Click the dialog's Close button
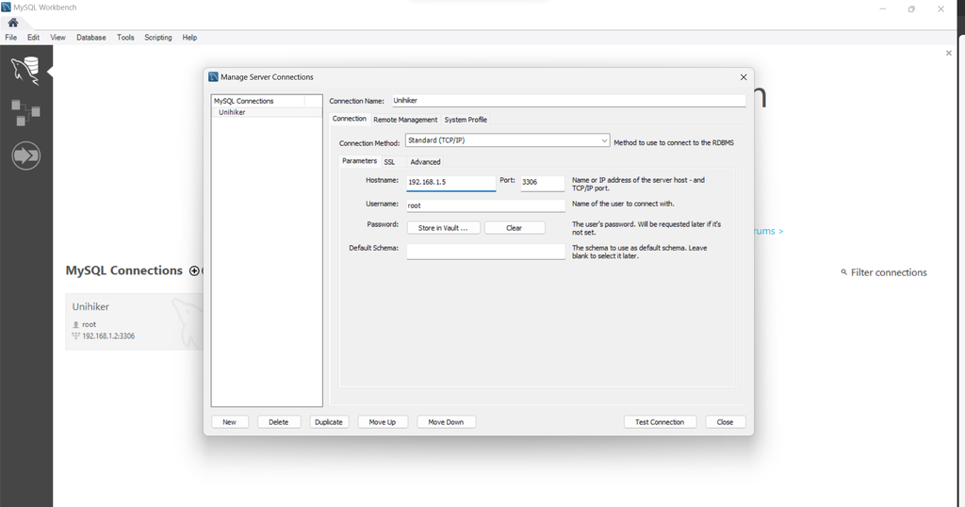Viewport: 965px width, 507px height. coord(725,422)
